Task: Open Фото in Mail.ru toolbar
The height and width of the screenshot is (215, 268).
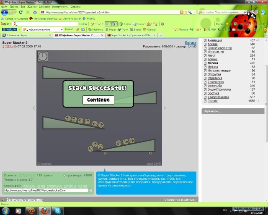Action: pos(123,29)
